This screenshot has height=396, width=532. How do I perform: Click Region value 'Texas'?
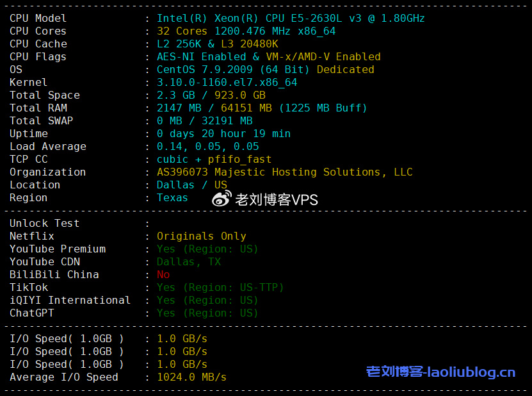coord(172,198)
